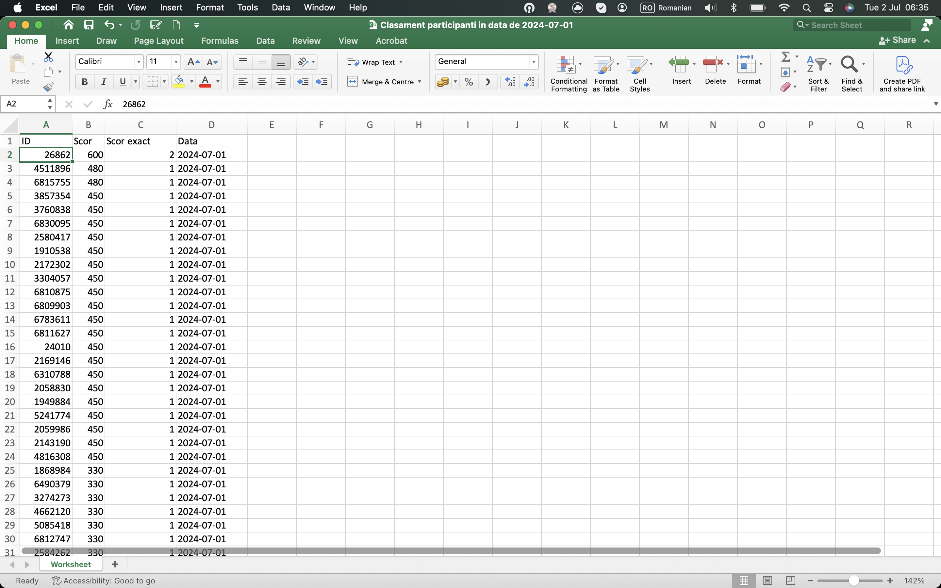The width and height of the screenshot is (941, 588).
Task: Open Spotlight search in the menu bar
Action: click(x=806, y=8)
